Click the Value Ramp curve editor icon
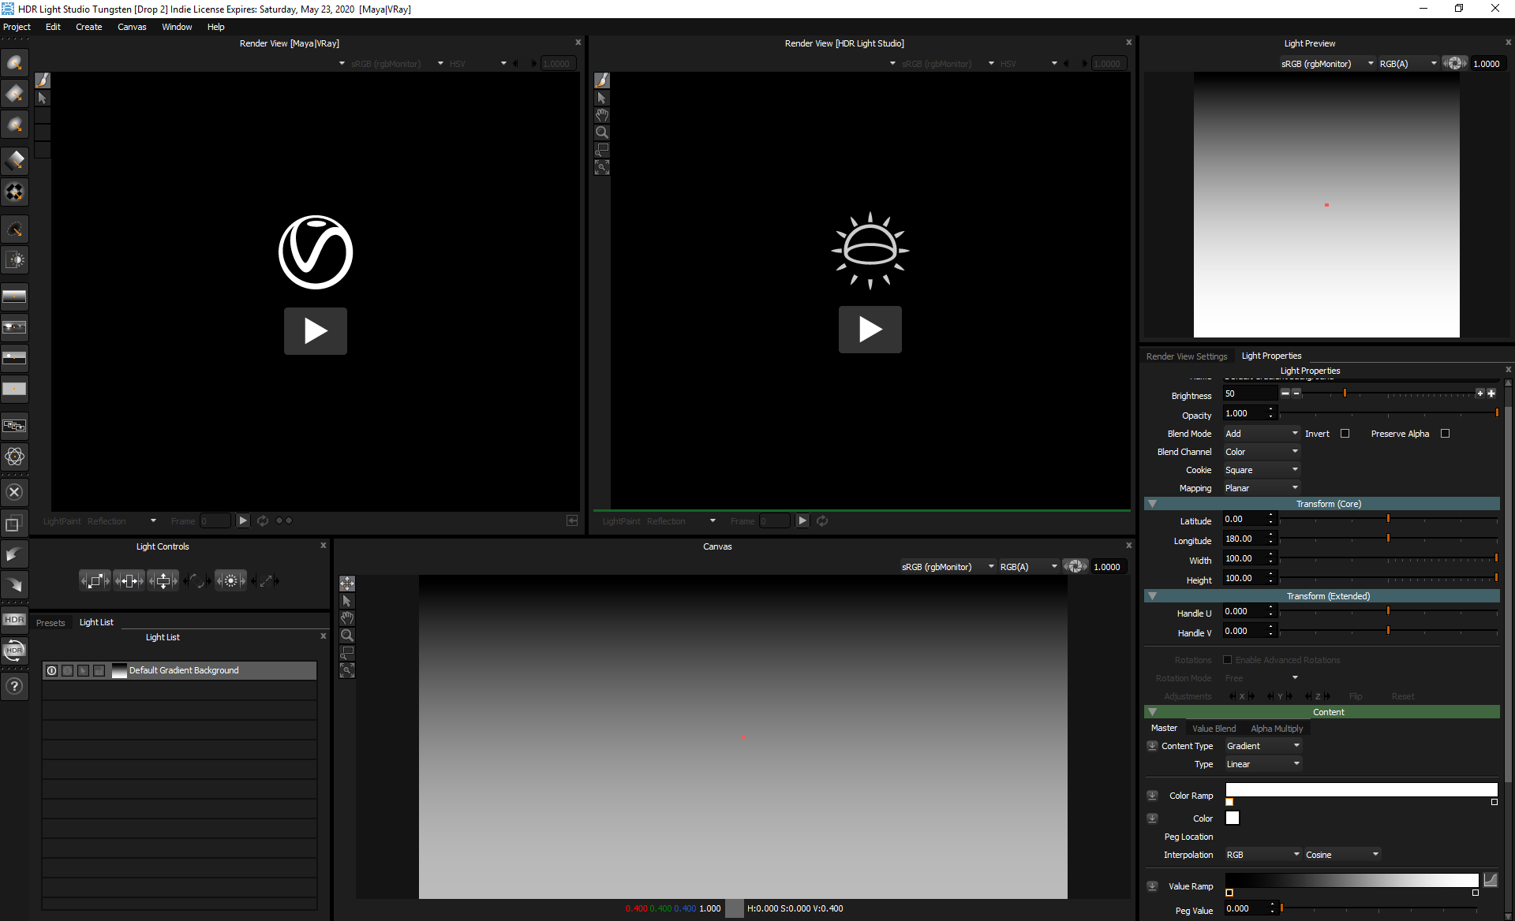 tap(1491, 880)
